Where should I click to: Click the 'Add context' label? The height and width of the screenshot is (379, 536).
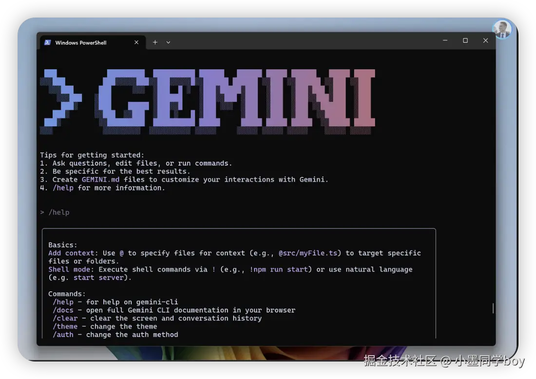(71, 253)
